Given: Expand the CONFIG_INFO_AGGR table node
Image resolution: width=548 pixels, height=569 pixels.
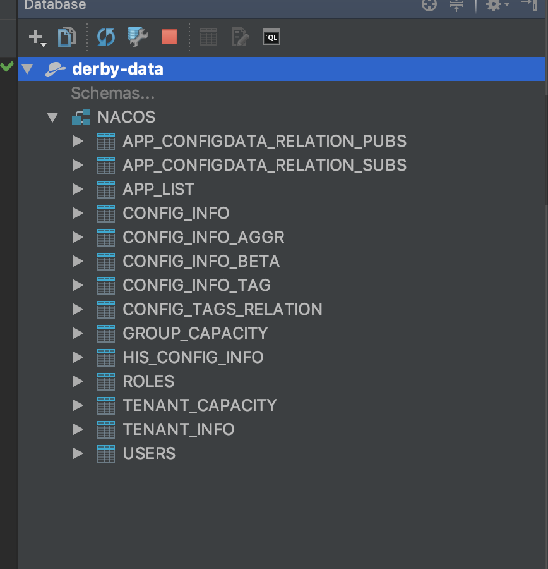Looking at the screenshot, I should (78, 237).
